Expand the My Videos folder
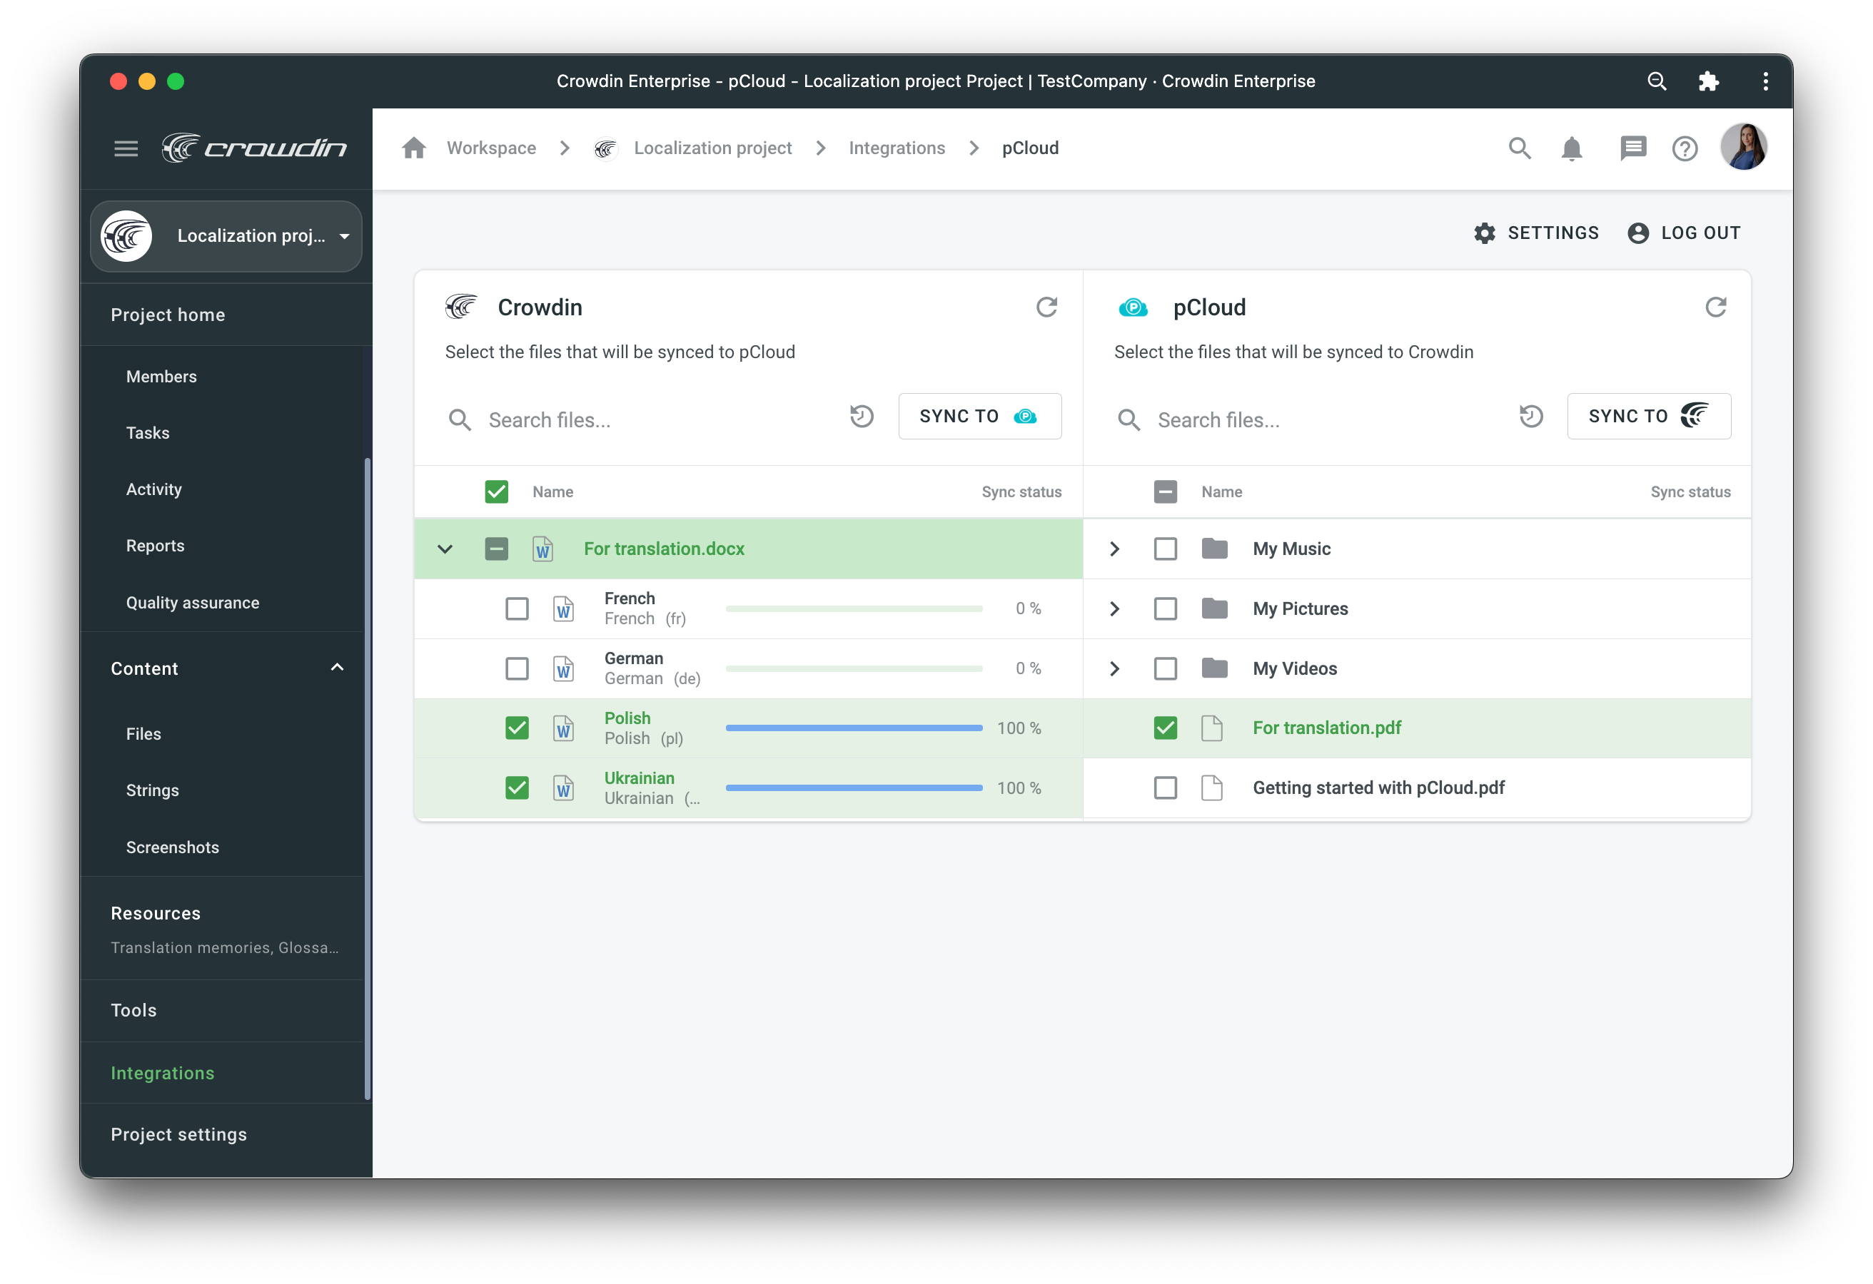The width and height of the screenshot is (1873, 1284). tap(1114, 668)
